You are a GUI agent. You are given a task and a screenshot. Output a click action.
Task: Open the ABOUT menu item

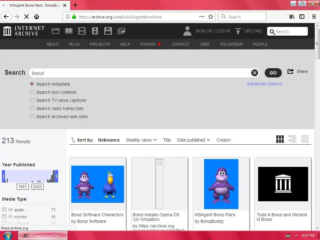[x=52, y=44]
